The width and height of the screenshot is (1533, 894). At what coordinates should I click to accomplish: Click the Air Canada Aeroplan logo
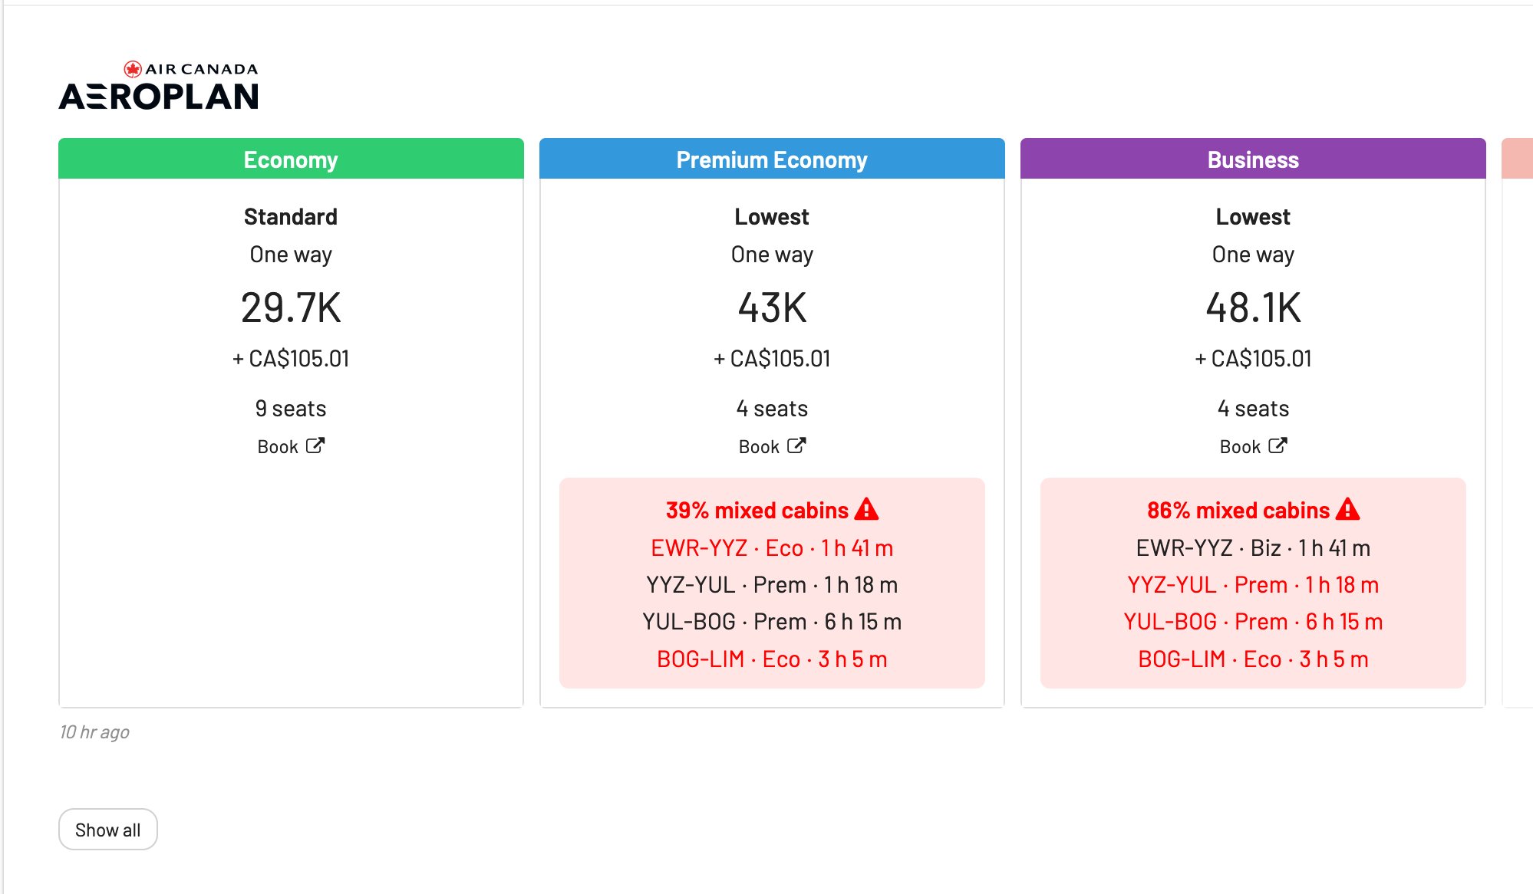coord(159,87)
